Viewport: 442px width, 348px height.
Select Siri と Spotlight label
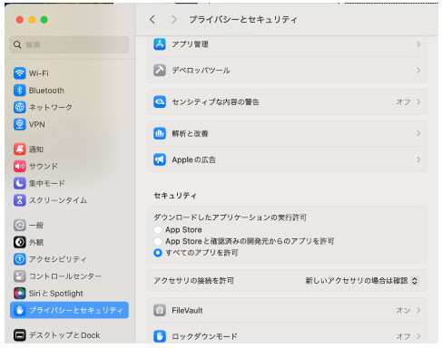click(56, 294)
